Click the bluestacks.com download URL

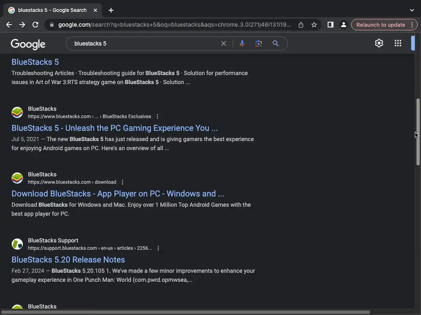(x=72, y=182)
